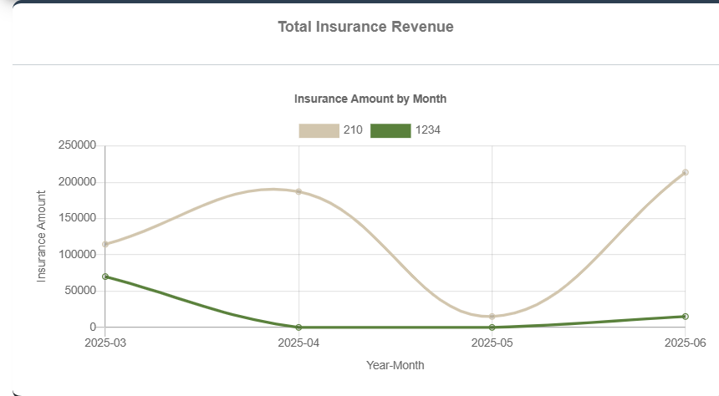Screen dimensions: 719x396
Task: Click the 250000 y-axis tick label
Action: click(77, 146)
